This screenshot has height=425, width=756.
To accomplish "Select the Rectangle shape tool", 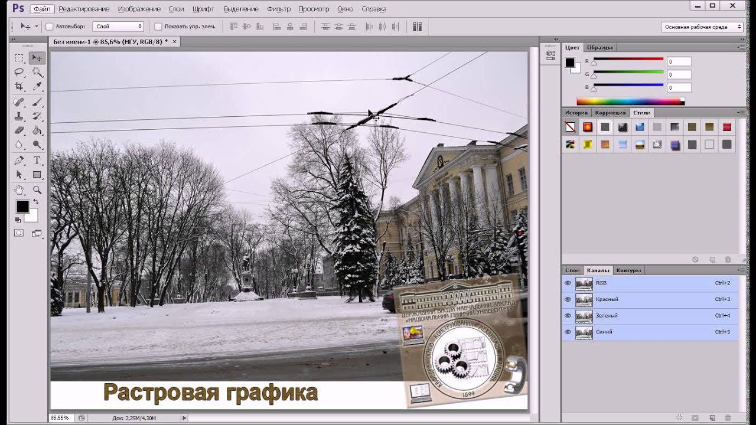I will (37, 175).
